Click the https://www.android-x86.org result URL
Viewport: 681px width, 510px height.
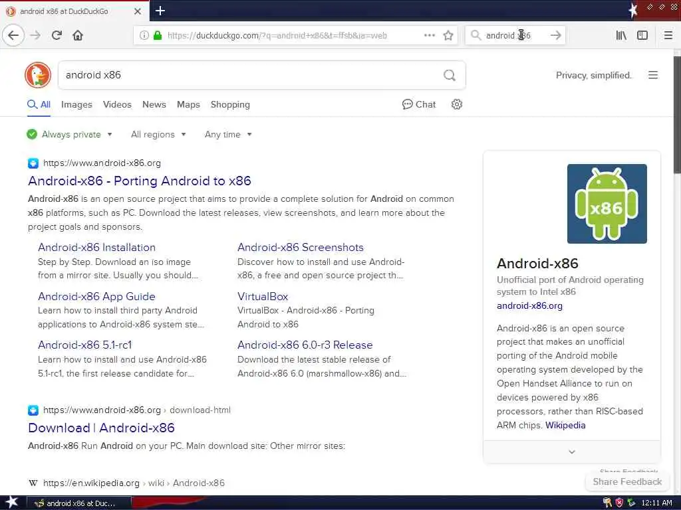pyautogui.click(x=102, y=163)
